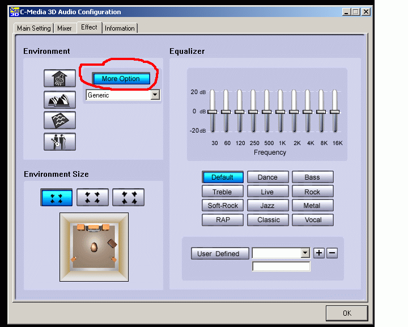408x327 pixels.
Task: Select the concert hall opera house environment icon
Action: pyautogui.click(x=59, y=100)
